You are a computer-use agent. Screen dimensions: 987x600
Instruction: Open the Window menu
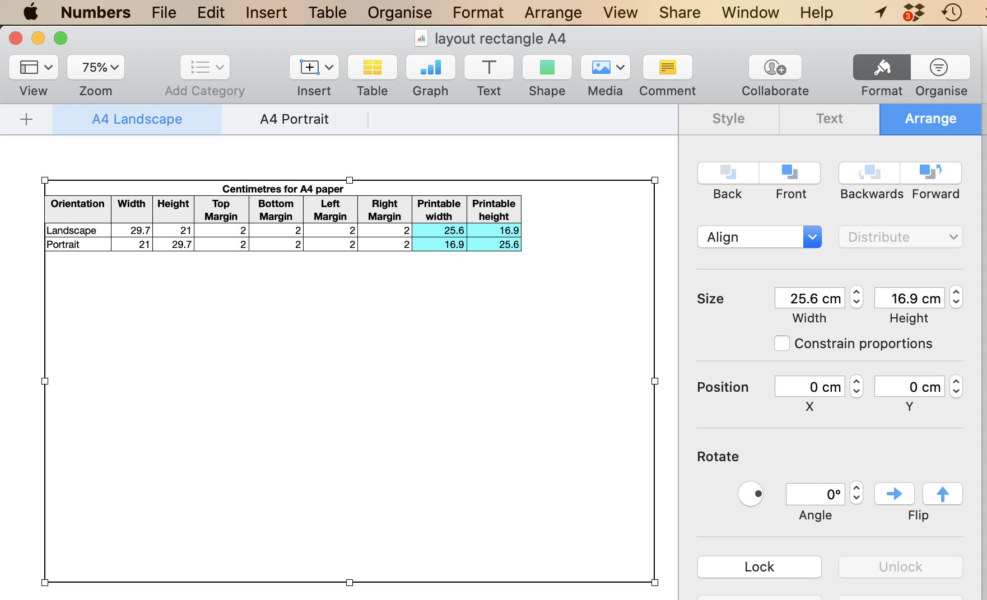click(750, 12)
